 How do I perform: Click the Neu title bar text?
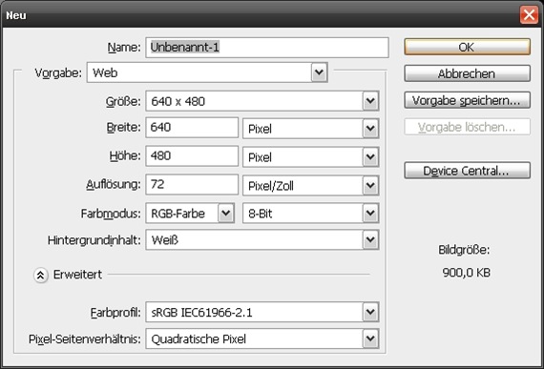click(x=16, y=15)
